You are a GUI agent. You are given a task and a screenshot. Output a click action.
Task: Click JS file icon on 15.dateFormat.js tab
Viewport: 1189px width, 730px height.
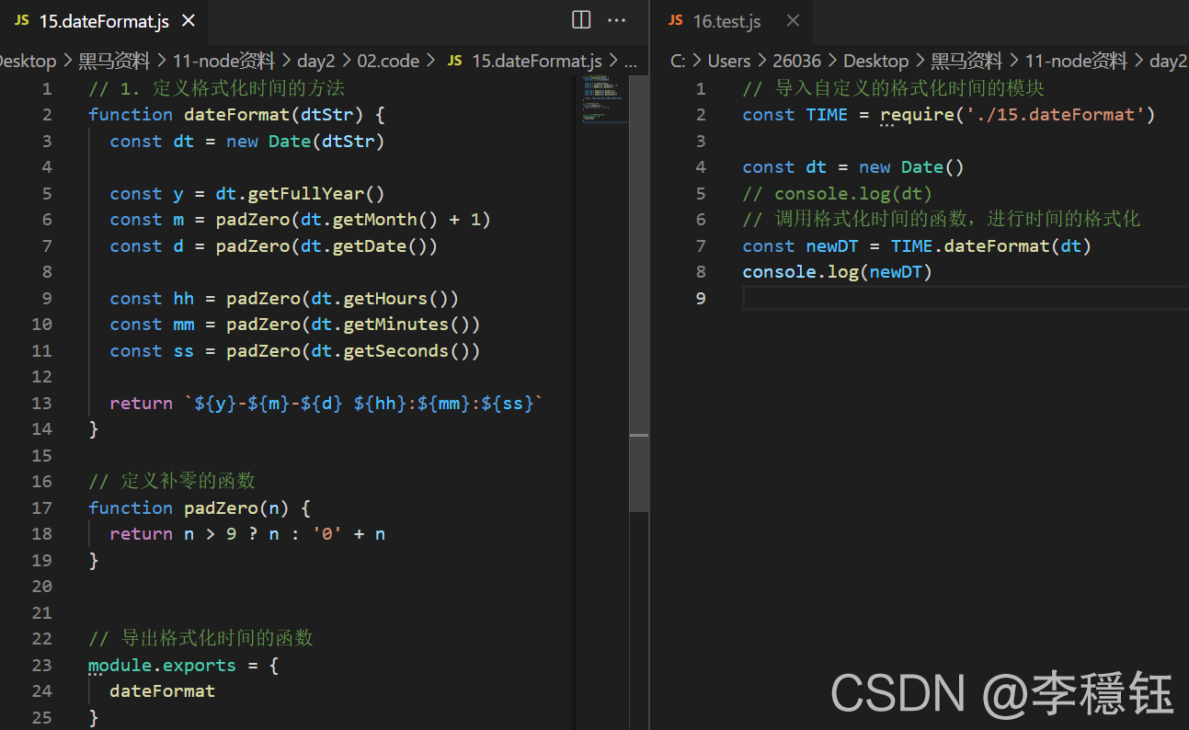coord(21,21)
